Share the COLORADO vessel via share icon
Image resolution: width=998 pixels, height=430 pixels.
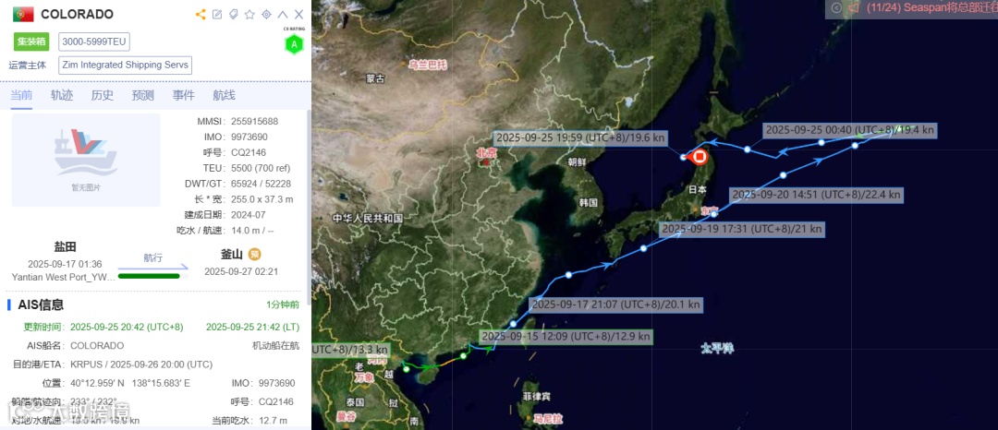201,14
